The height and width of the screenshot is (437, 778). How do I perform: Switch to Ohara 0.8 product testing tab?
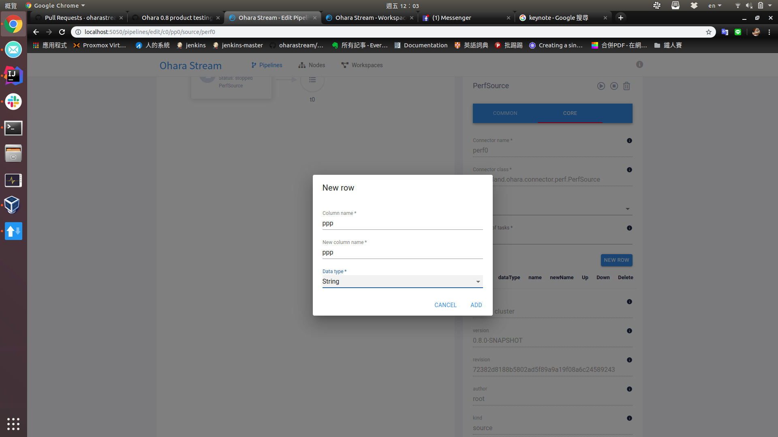pos(176,18)
